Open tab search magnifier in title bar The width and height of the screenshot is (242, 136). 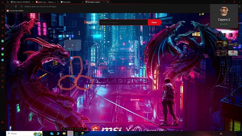[224, 2]
